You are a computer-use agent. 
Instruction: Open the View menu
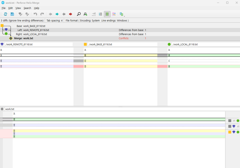click(18, 8)
